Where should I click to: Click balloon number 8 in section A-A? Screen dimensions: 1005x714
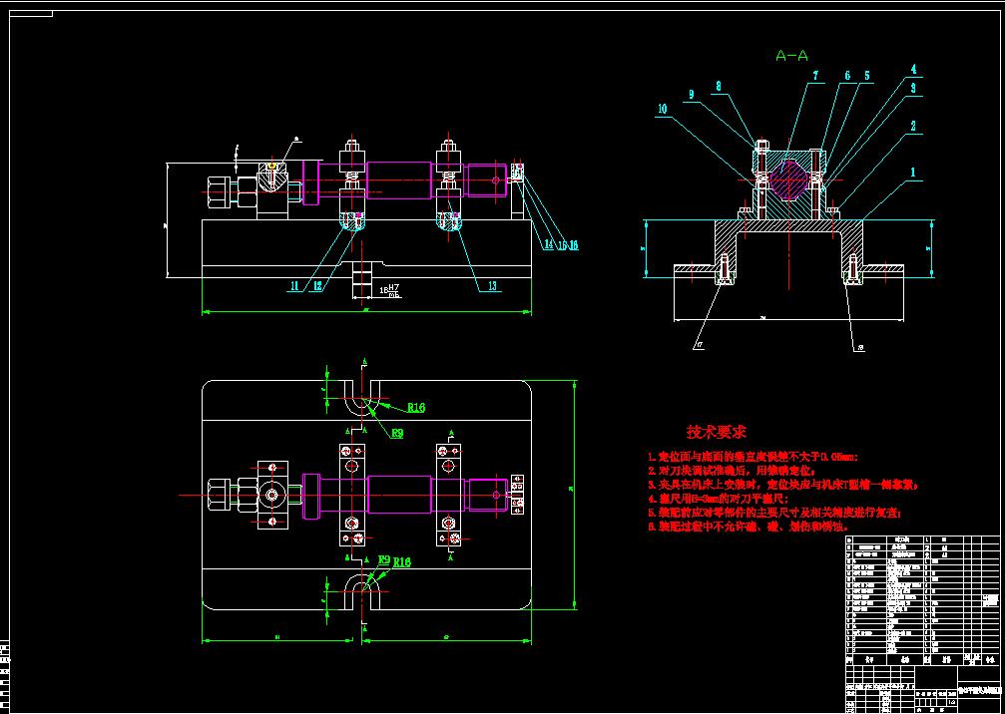tap(719, 86)
